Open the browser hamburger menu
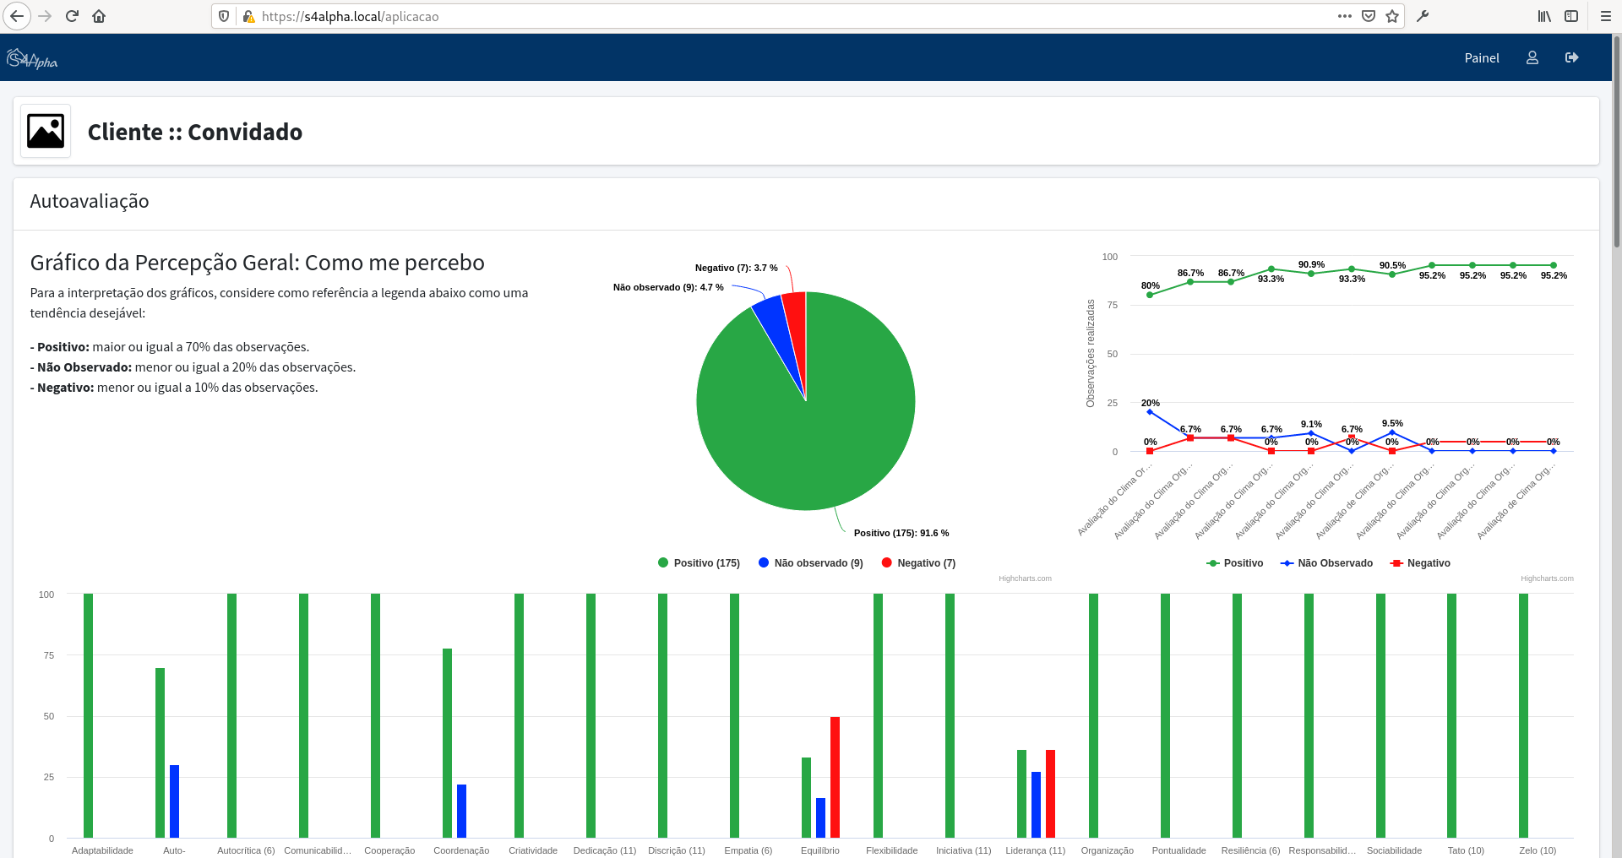The image size is (1622, 858). coord(1605,16)
